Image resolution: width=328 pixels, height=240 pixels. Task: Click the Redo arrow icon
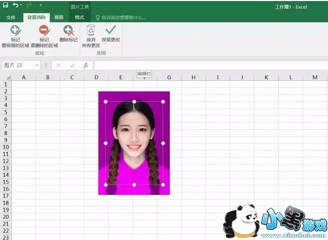point(29,5)
